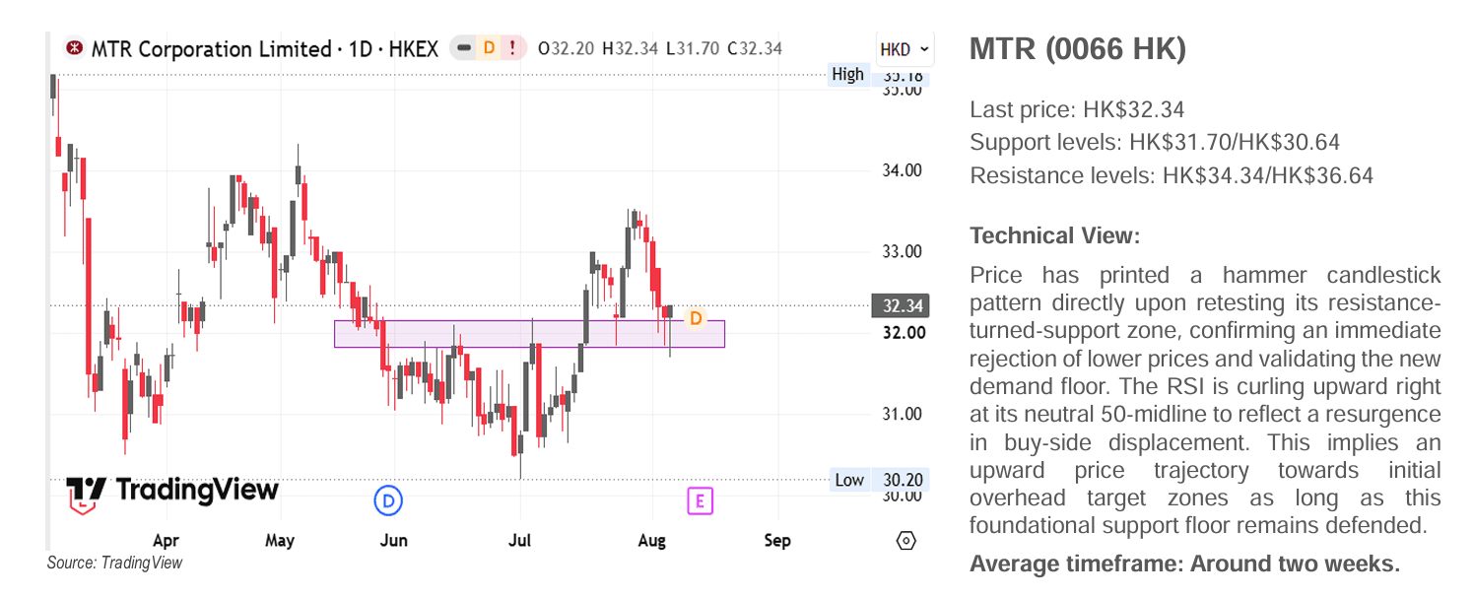
Task: Click the MTR Corporation Limited symbol title
Action: tap(265, 48)
